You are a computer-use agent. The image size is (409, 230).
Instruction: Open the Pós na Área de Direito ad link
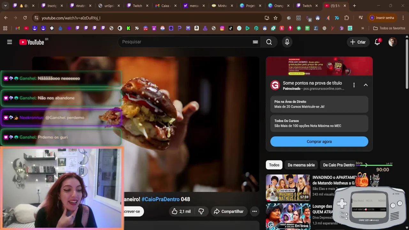319,104
